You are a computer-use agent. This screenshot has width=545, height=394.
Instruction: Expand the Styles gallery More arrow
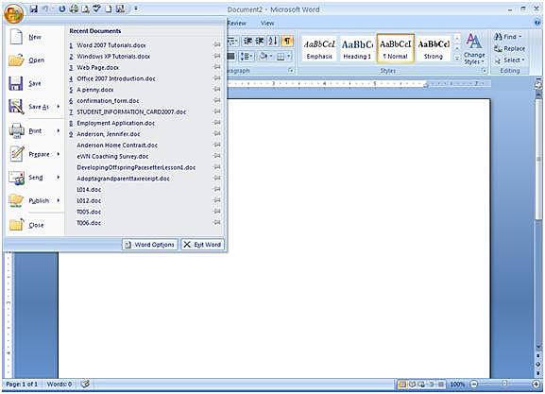(x=457, y=58)
